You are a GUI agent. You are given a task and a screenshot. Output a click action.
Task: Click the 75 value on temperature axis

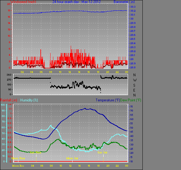coord(132,107)
